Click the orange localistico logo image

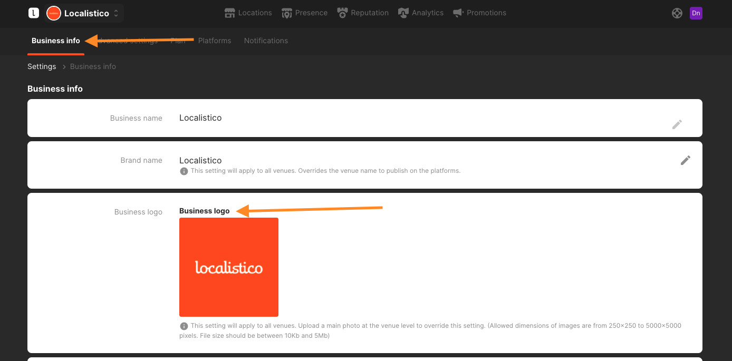tap(229, 267)
